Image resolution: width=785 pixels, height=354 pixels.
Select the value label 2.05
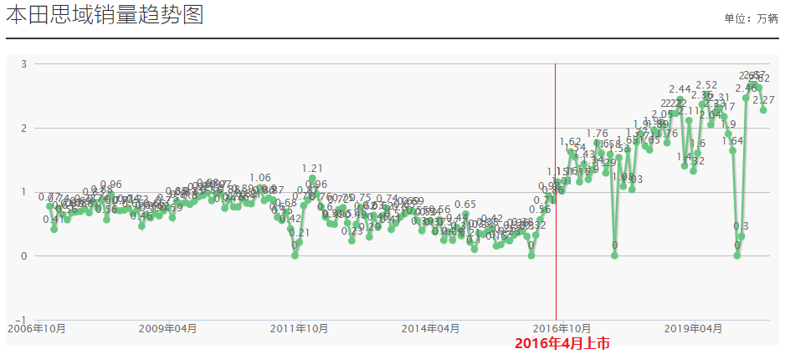(x=663, y=114)
